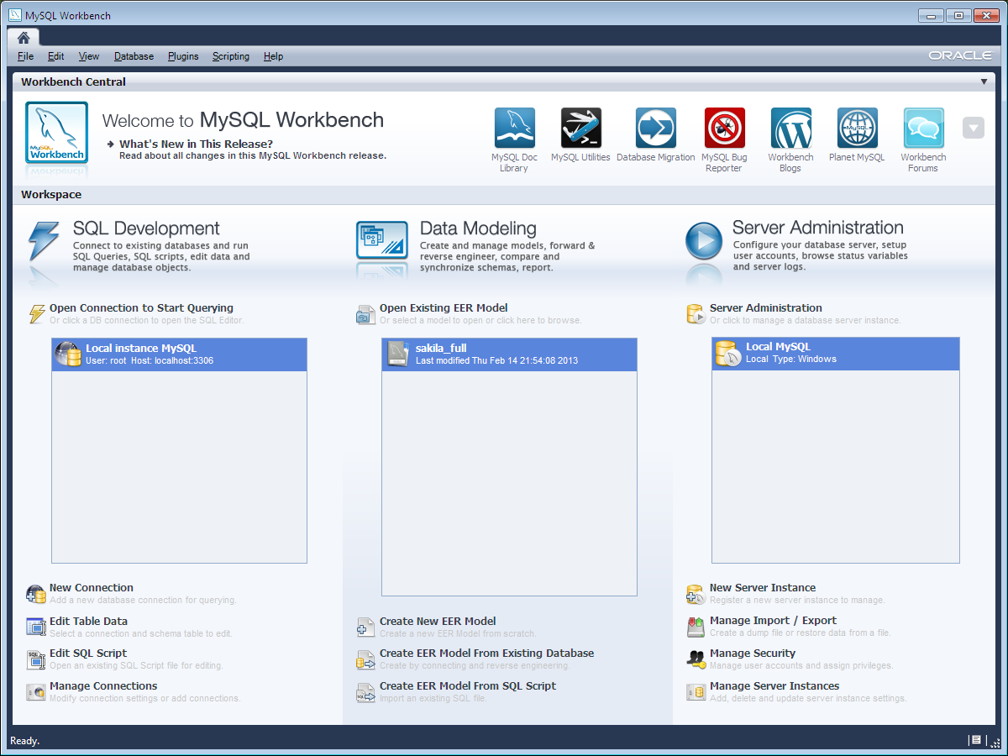The width and height of the screenshot is (1008, 756).
Task: Click the Create New EER Model icon
Action: (x=365, y=627)
